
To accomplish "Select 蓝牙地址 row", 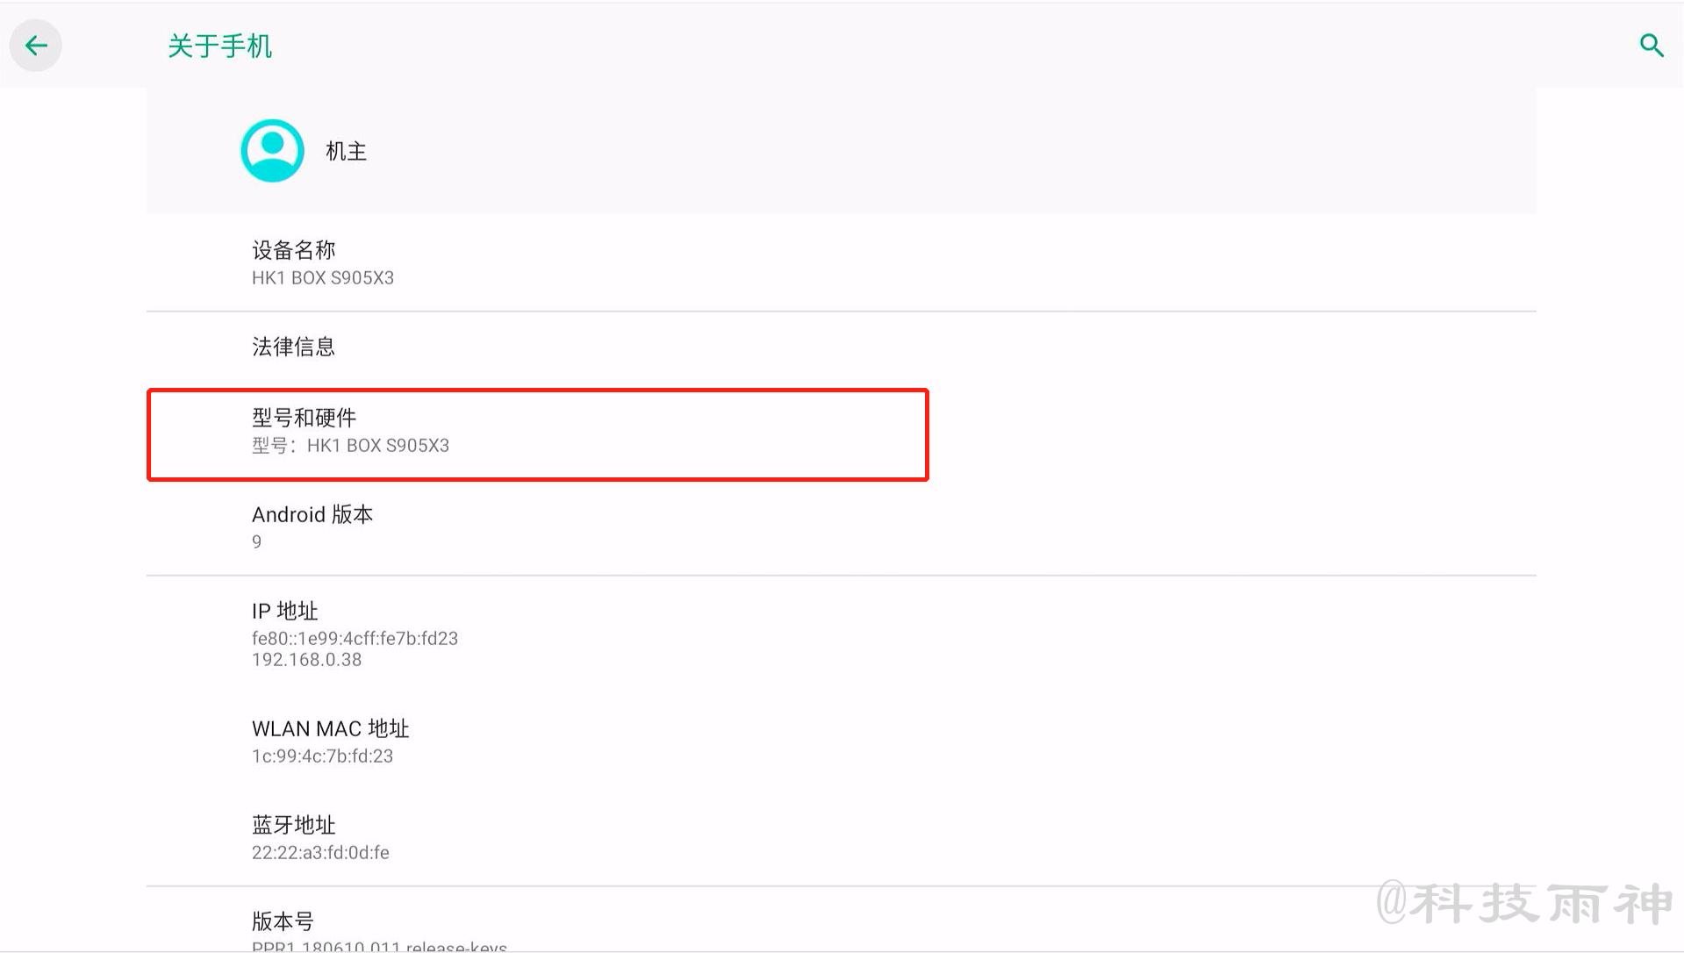I will tap(841, 838).
